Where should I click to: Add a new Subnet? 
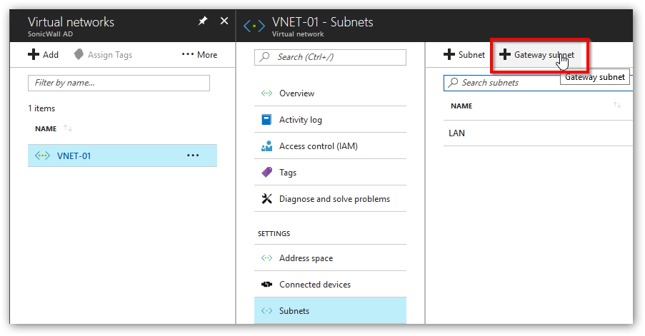click(x=464, y=55)
